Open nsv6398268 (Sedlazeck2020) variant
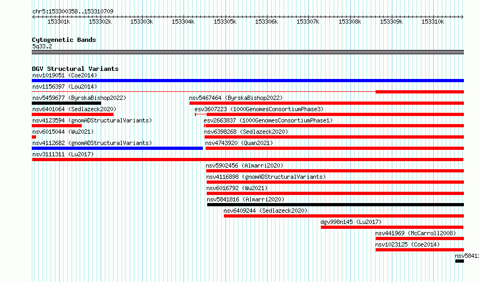The image size is (479, 282). pos(246,132)
